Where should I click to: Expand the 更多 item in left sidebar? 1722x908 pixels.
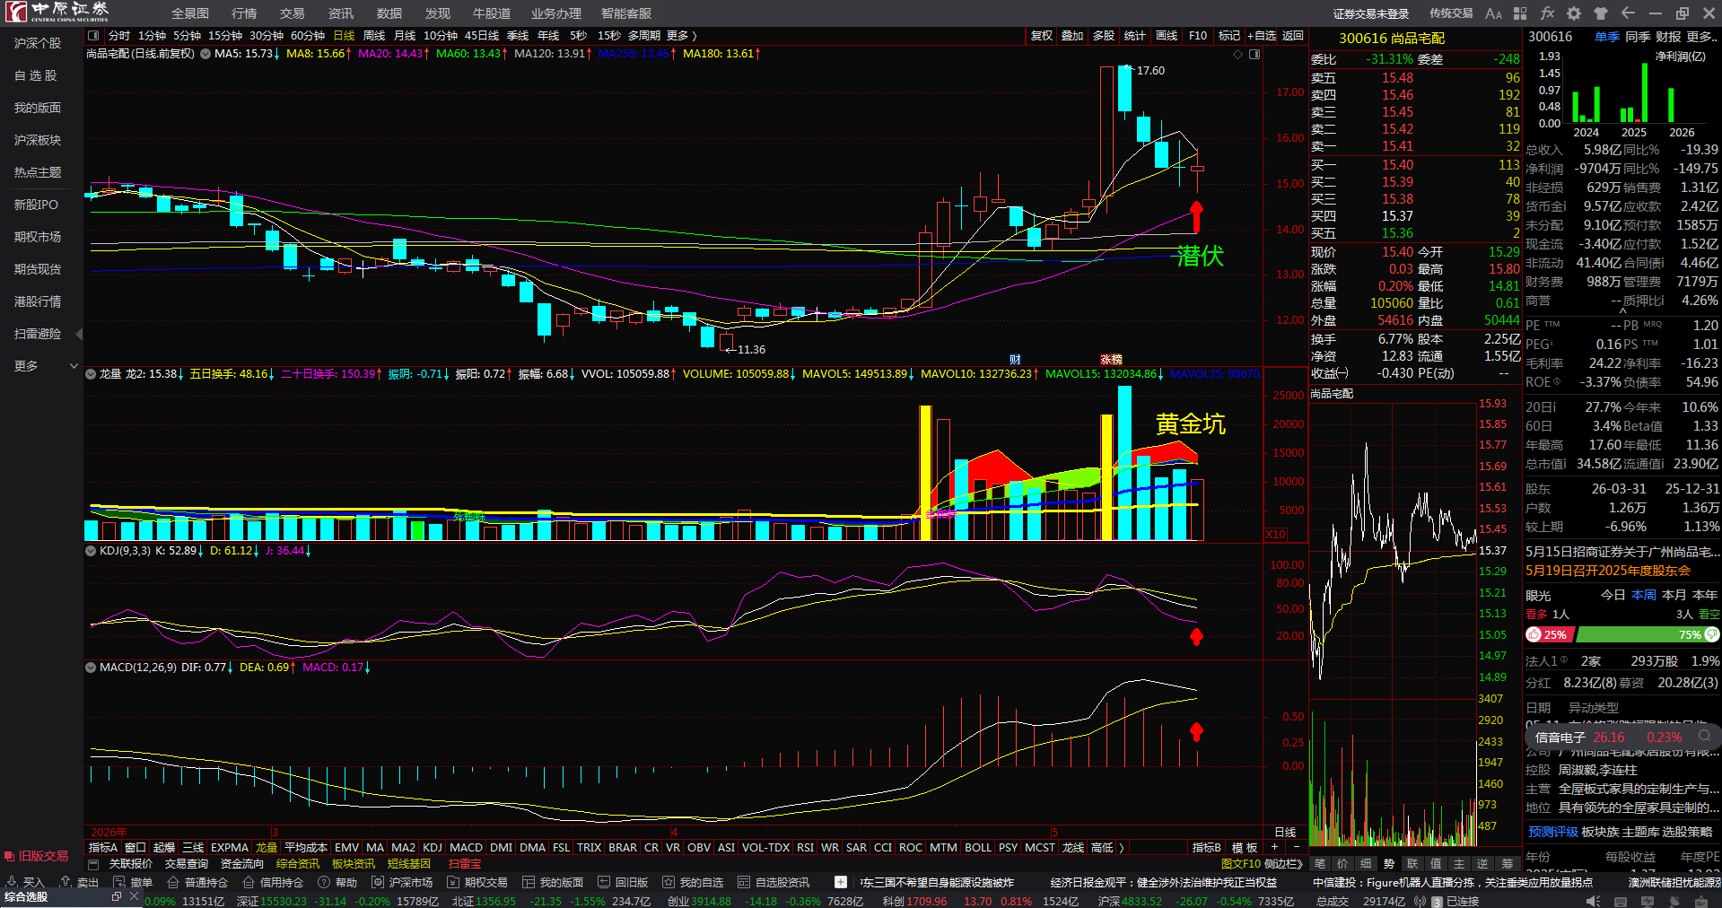[x=41, y=366]
